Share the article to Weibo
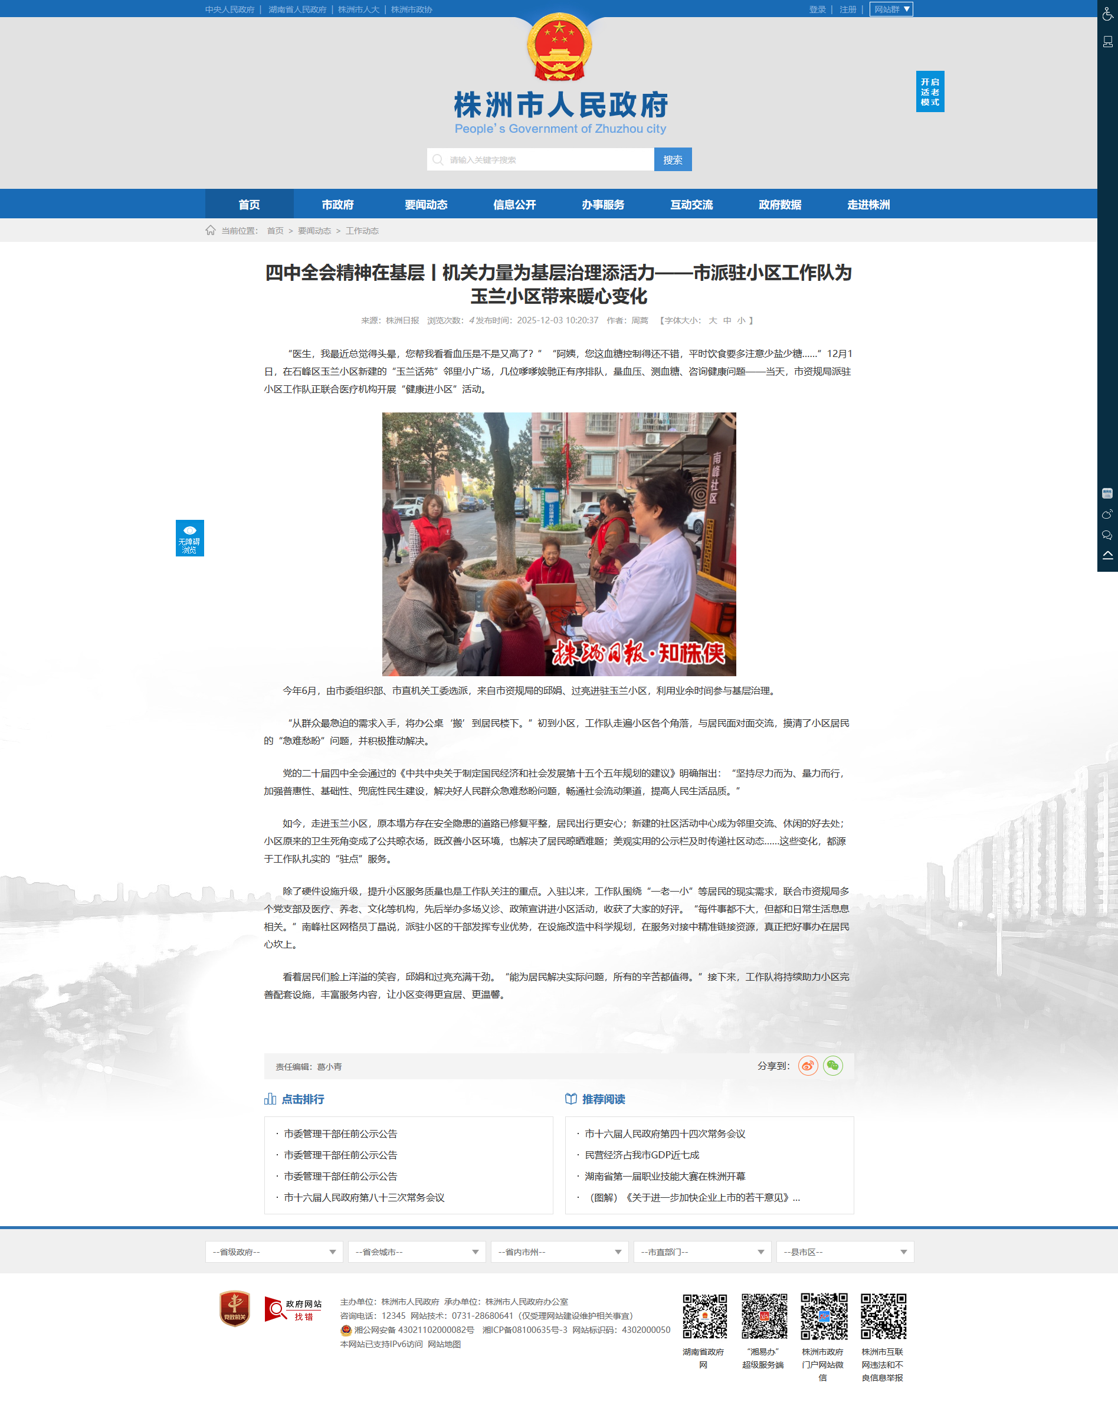 point(807,1066)
